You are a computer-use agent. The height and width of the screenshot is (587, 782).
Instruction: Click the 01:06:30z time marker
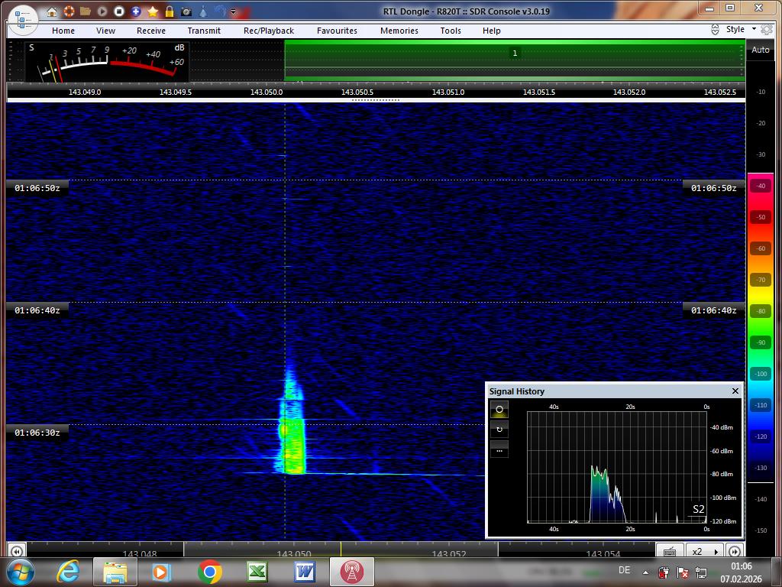(37, 433)
